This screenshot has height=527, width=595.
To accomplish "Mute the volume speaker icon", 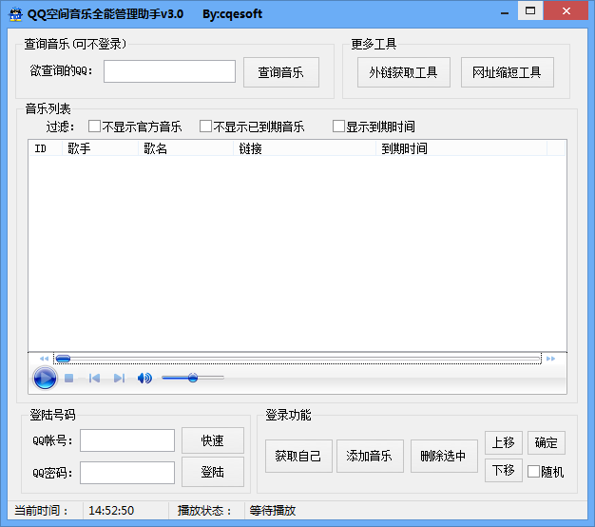I will coord(144,379).
